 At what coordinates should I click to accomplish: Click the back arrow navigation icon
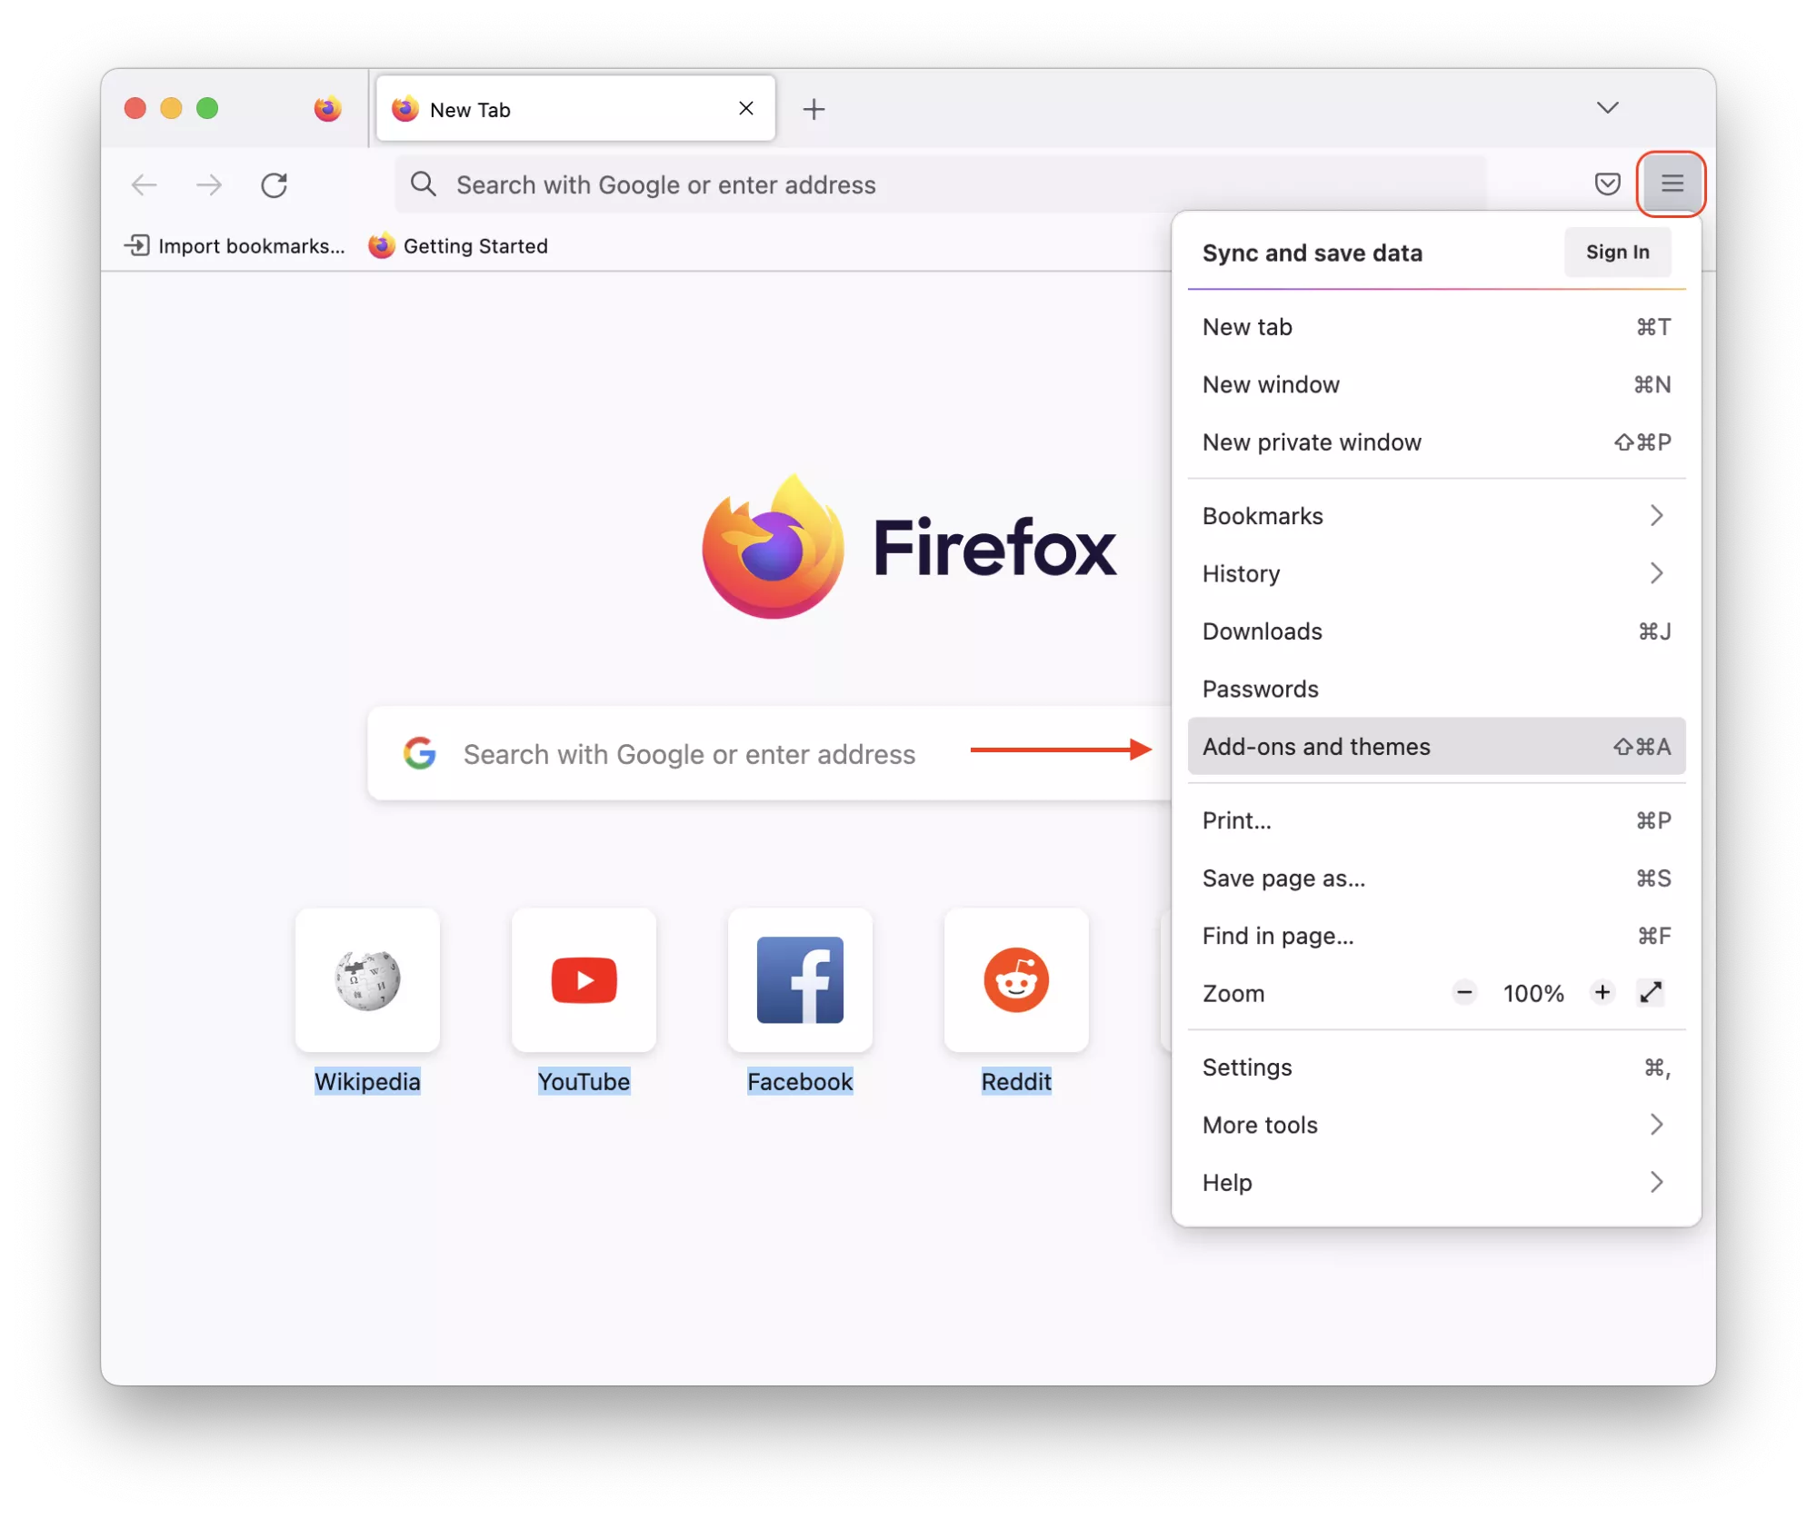(145, 185)
